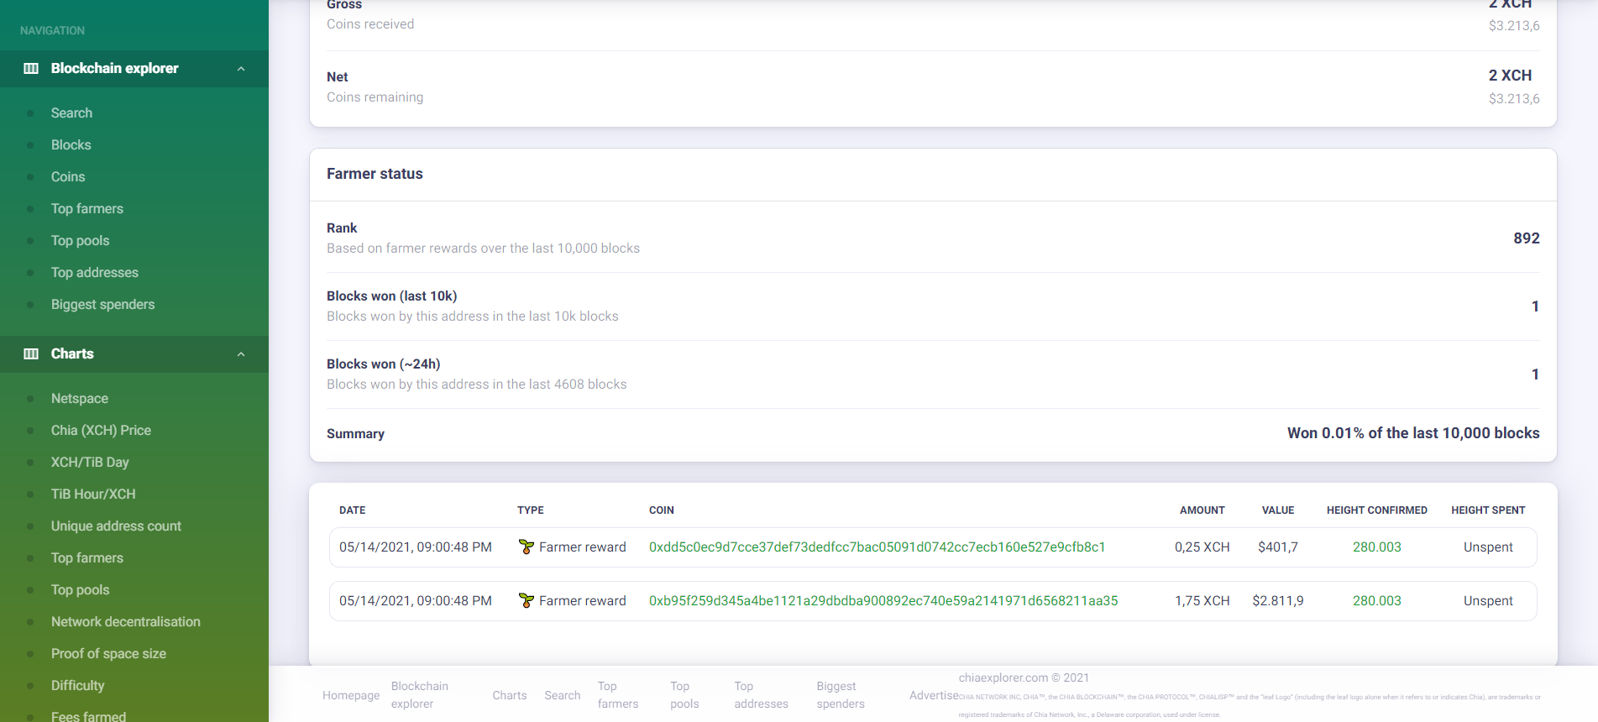Open the Network decentralisation chart
Viewport: 1598px width, 722px height.
126,621
